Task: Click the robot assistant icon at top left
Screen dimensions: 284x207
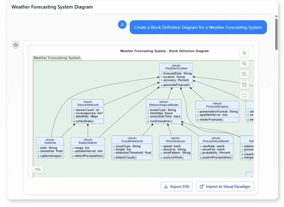Action: (x=16, y=45)
